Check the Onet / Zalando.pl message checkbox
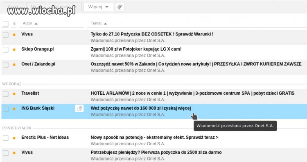This screenshot has width=307, height=162. 5,64
